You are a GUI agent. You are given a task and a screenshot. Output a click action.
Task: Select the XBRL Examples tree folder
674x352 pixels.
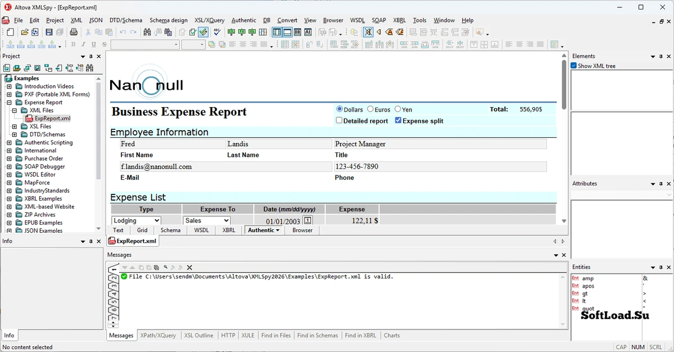43,198
